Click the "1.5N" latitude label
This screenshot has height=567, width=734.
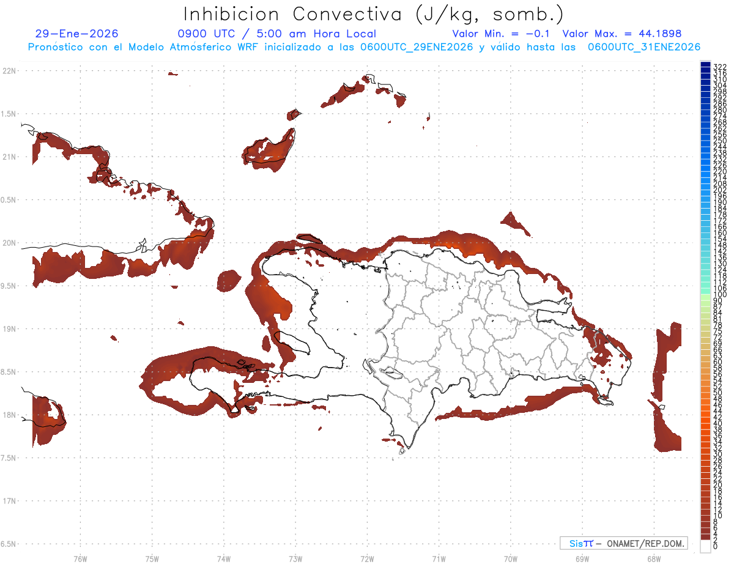coord(9,114)
